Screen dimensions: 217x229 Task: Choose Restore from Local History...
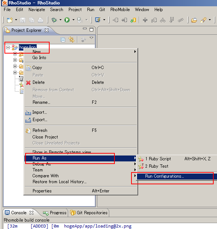point(81,182)
